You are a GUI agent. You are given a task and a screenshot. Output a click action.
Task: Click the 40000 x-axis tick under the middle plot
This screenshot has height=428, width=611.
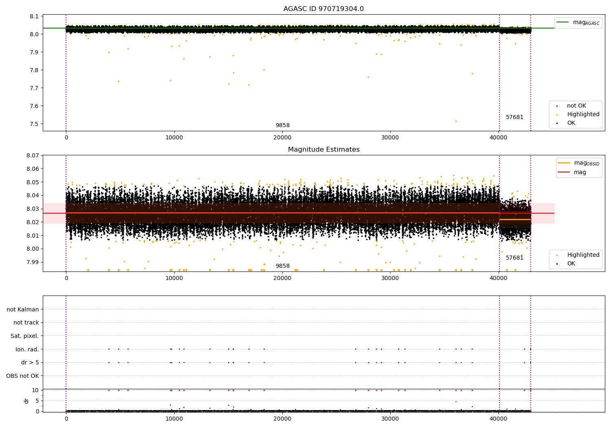click(x=499, y=278)
